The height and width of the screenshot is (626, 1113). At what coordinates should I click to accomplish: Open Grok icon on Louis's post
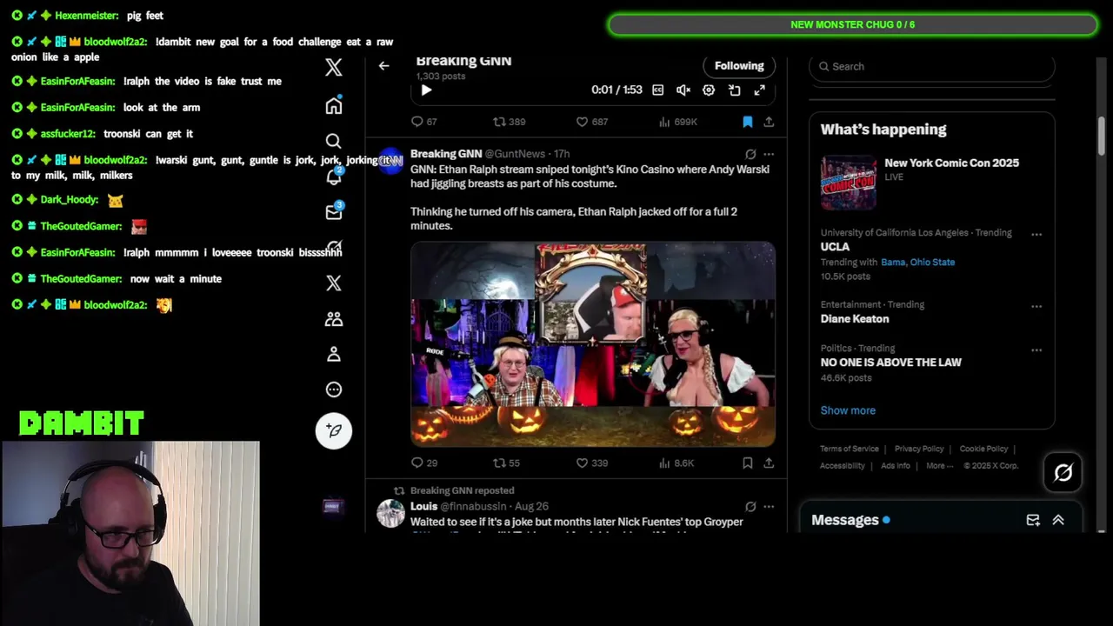(x=750, y=506)
